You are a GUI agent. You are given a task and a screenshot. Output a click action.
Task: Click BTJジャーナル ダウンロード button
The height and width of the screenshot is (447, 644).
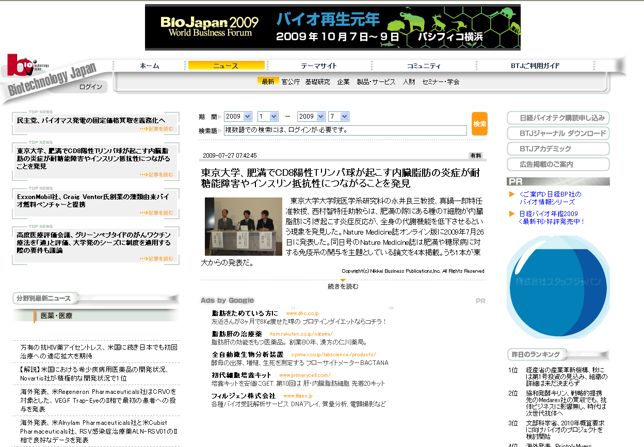tap(558, 133)
